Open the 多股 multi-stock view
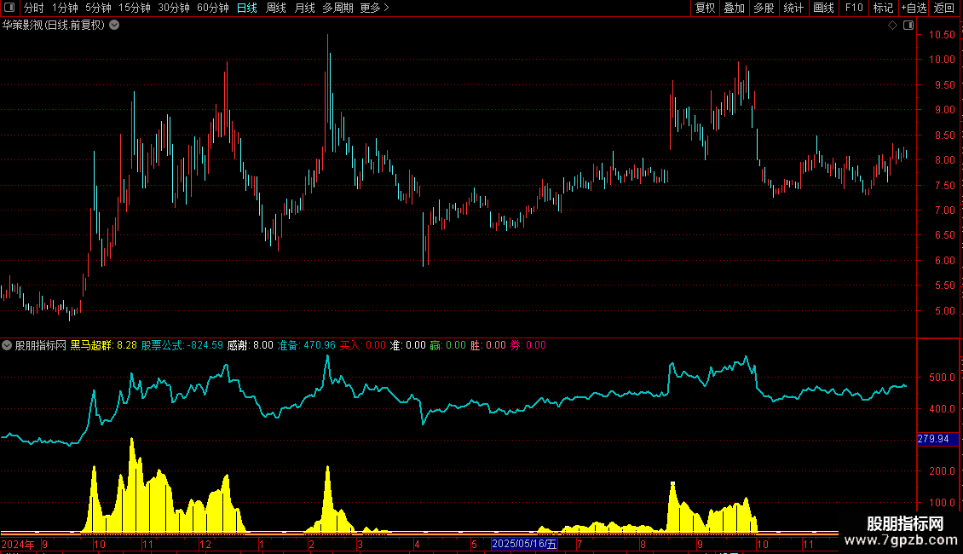The image size is (963, 554). (x=764, y=8)
